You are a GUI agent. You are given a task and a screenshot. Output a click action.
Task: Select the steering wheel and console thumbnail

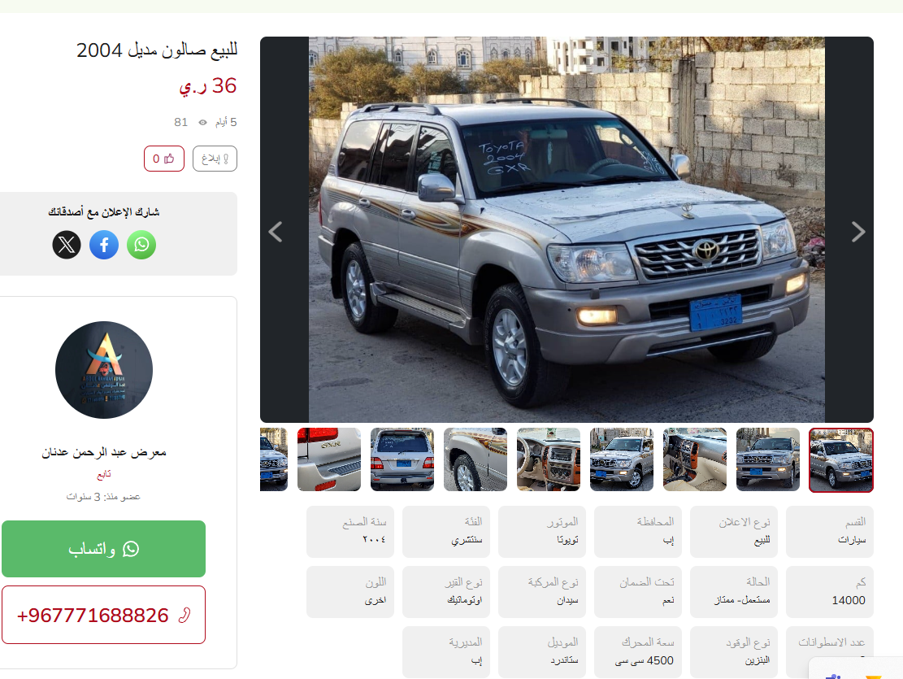point(549,459)
